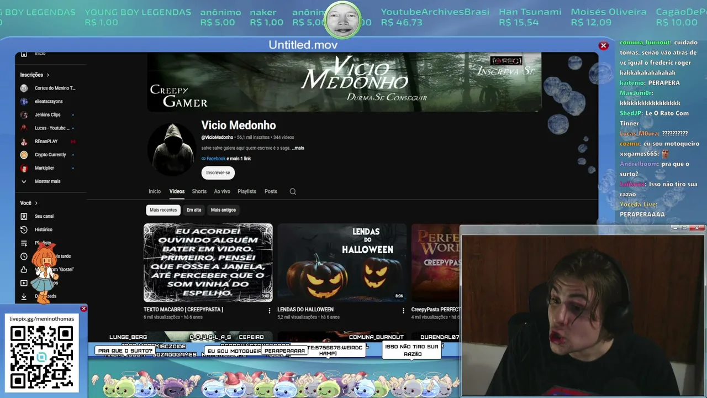Screen dimensions: 707x398
Task: Filter videos by Mais antigos
Action: 223,210
